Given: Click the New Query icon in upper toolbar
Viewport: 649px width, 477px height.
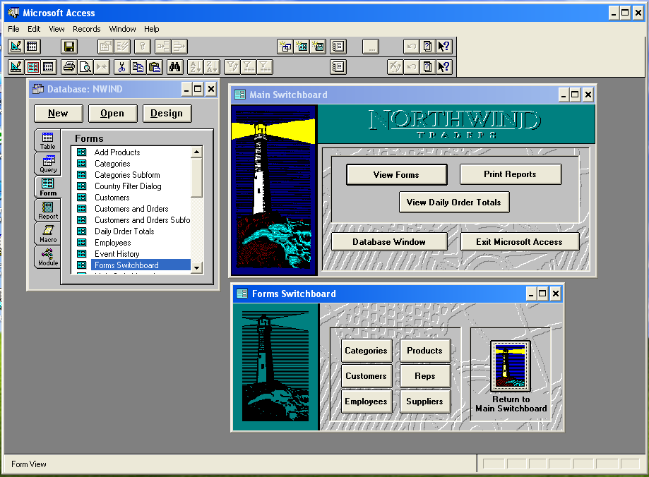Looking at the screenshot, I should pyautogui.click(x=285, y=47).
